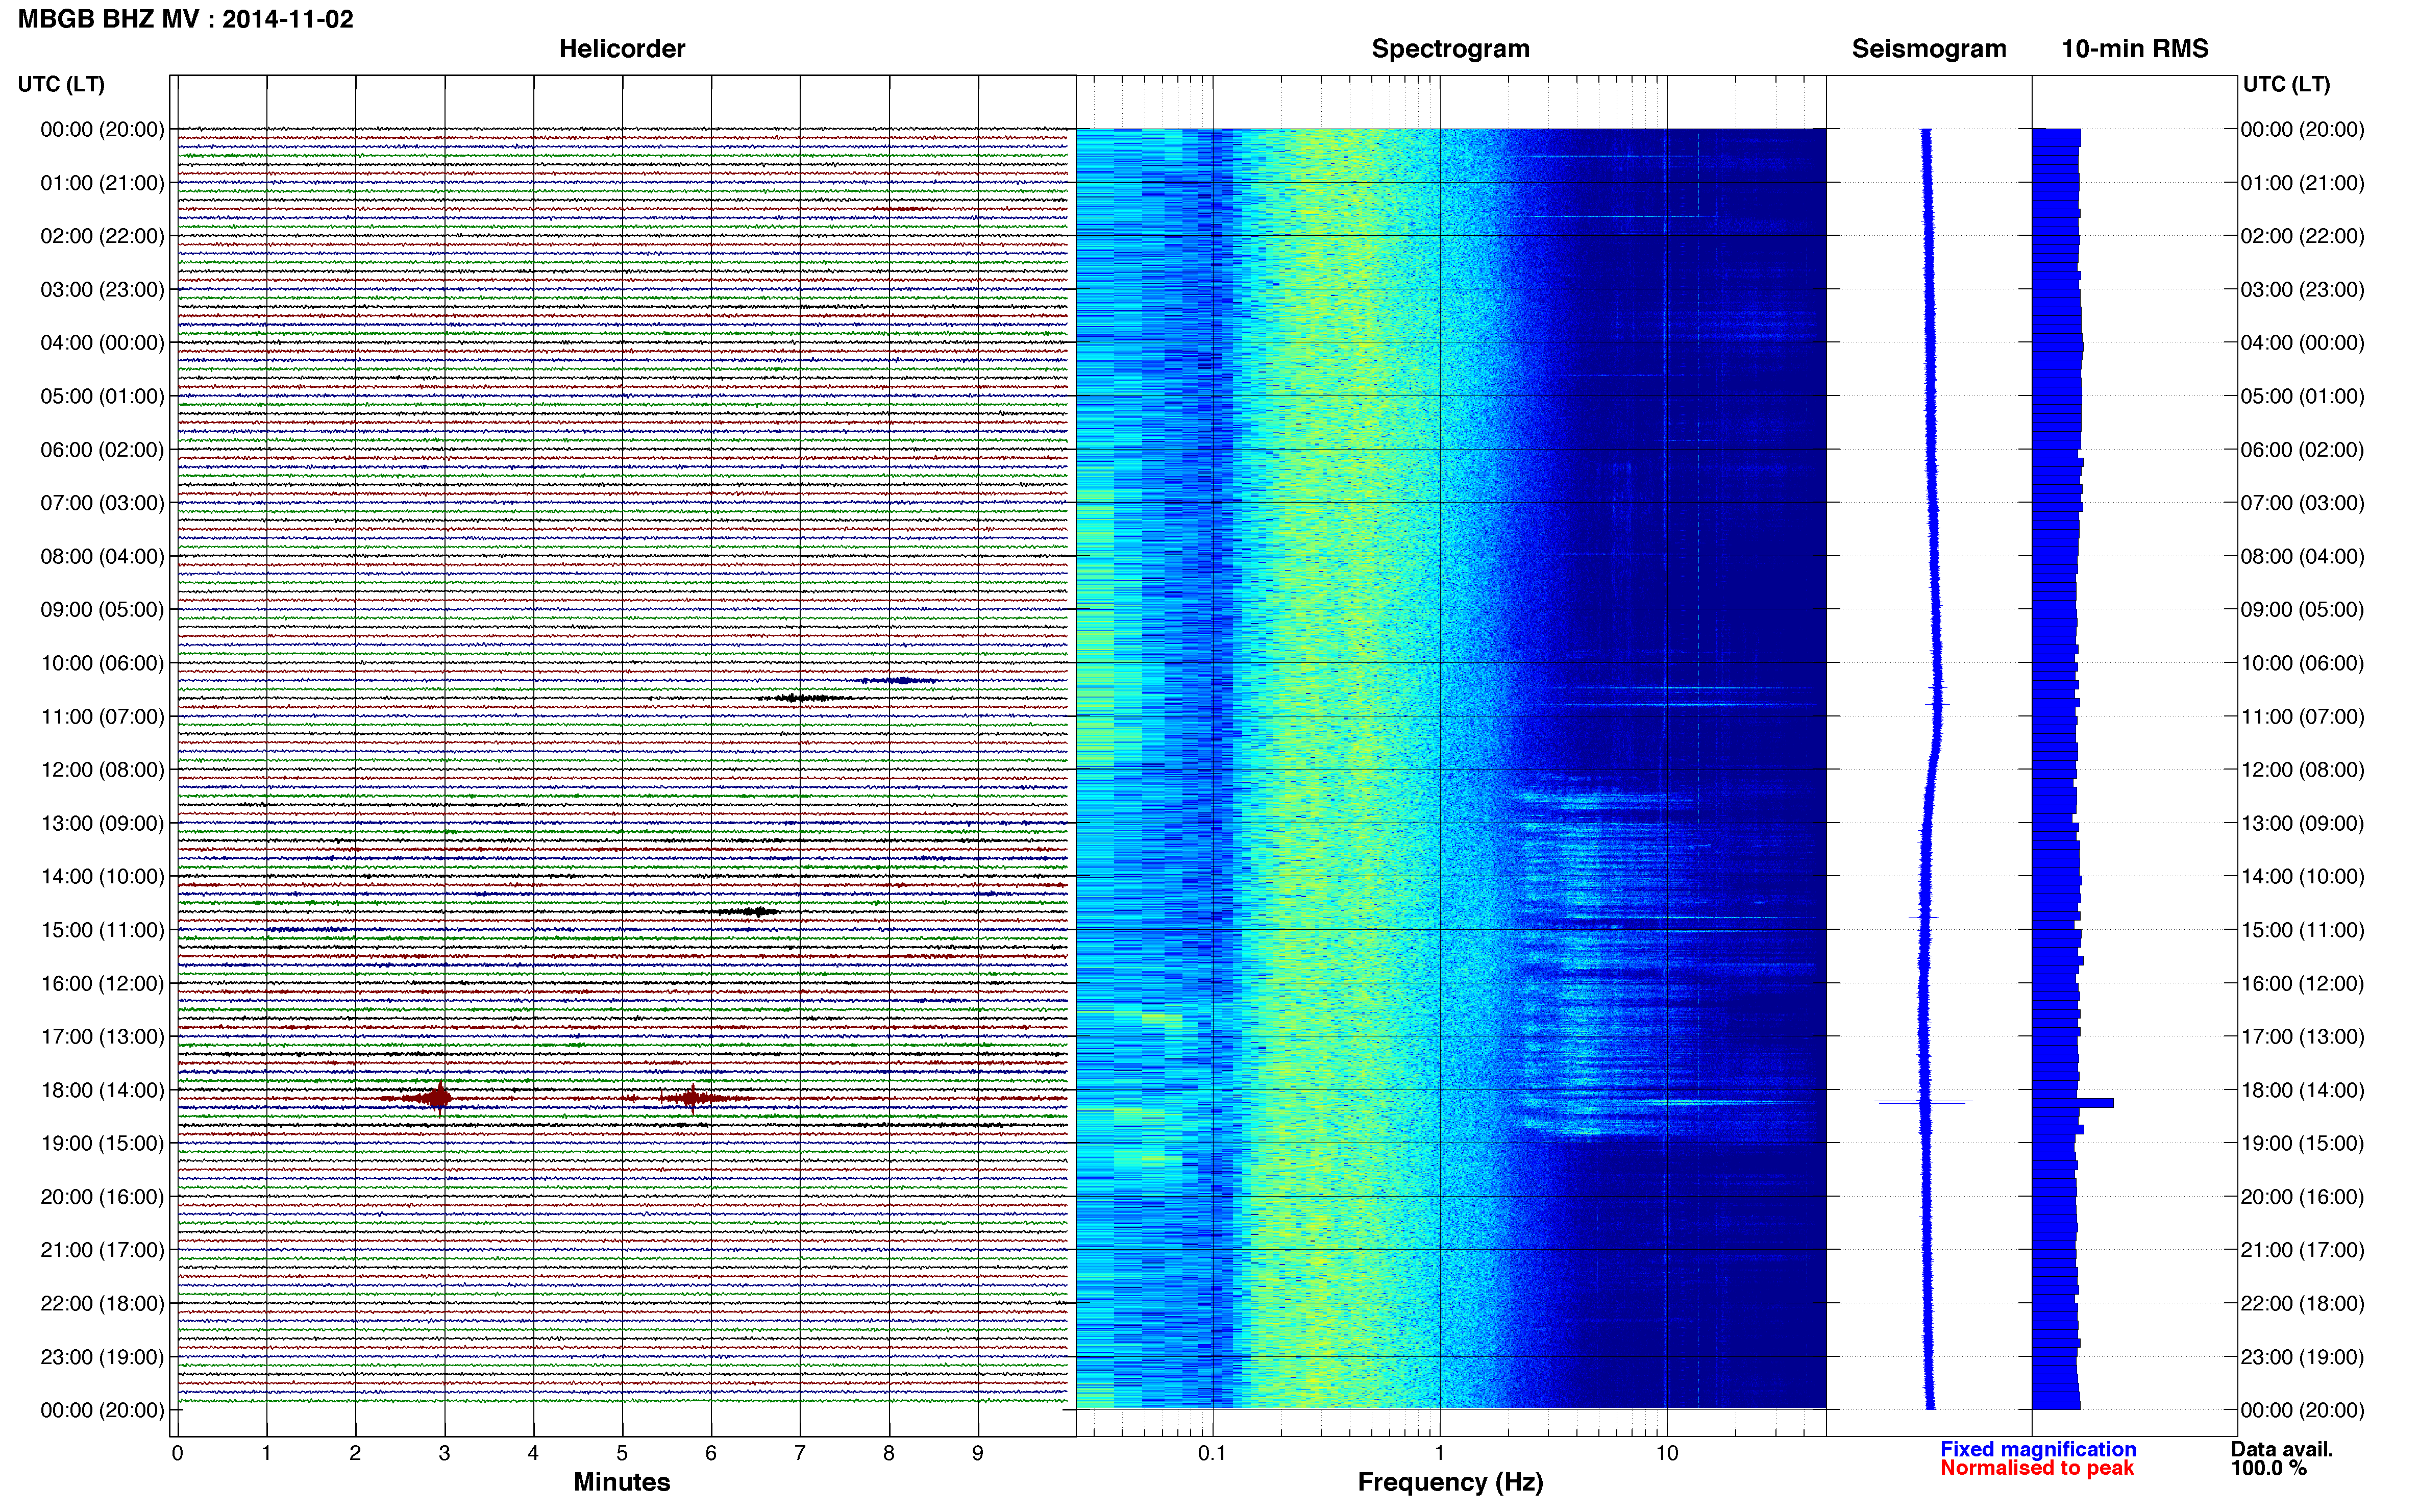
Task: Click the 10:00 (06:00) label on the helicorder time axis
Action: [102, 663]
